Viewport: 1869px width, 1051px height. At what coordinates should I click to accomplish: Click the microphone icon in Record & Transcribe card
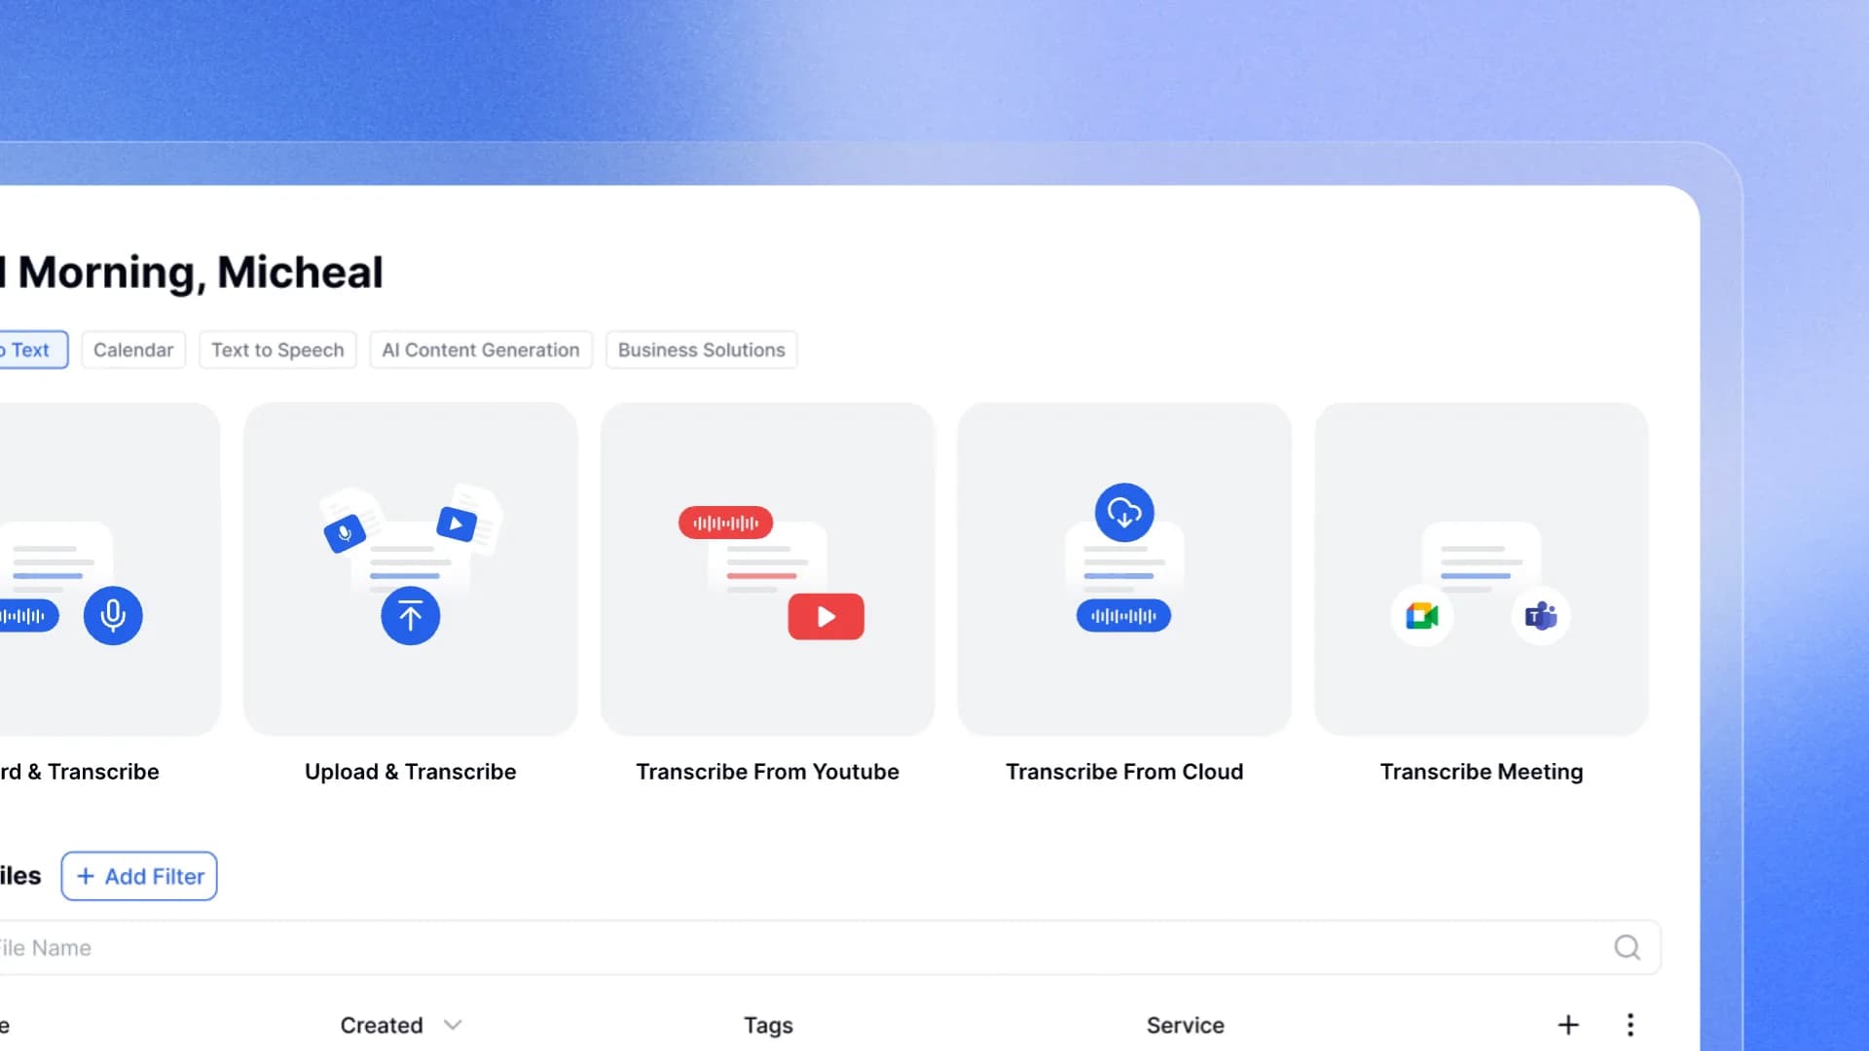click(113, 615)
